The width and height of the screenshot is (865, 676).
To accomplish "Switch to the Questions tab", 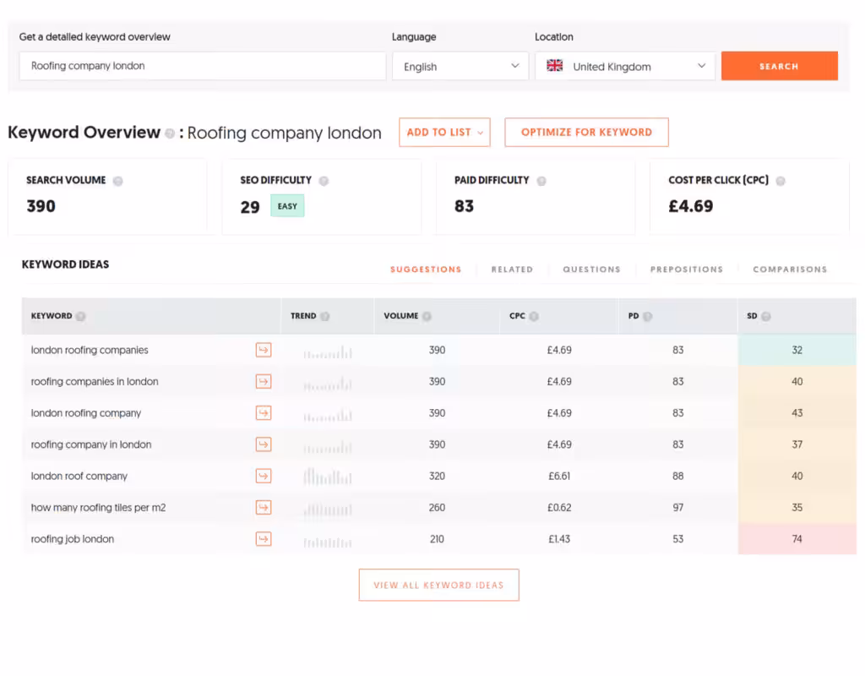I will pos(591,270).
